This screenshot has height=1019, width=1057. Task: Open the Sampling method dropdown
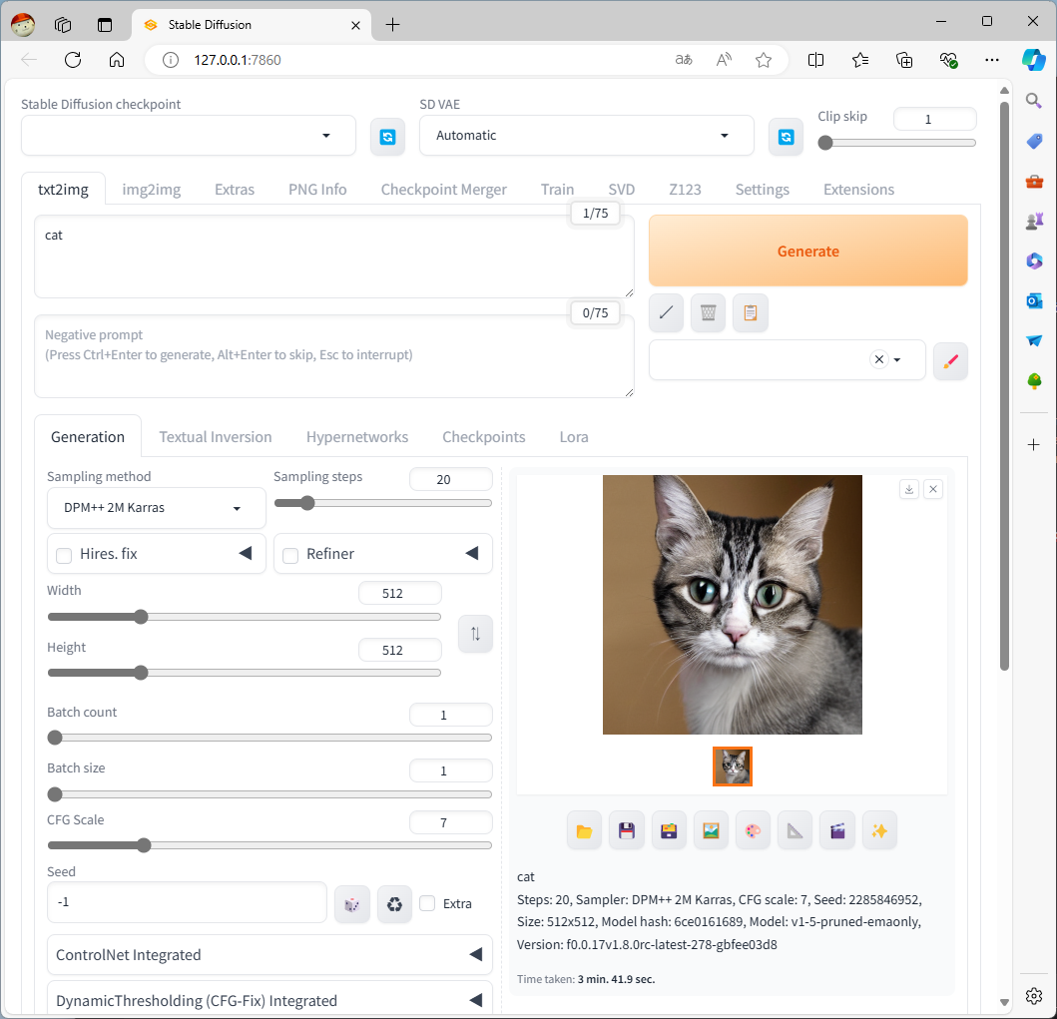pyautogui.click(x=156, y=508)
